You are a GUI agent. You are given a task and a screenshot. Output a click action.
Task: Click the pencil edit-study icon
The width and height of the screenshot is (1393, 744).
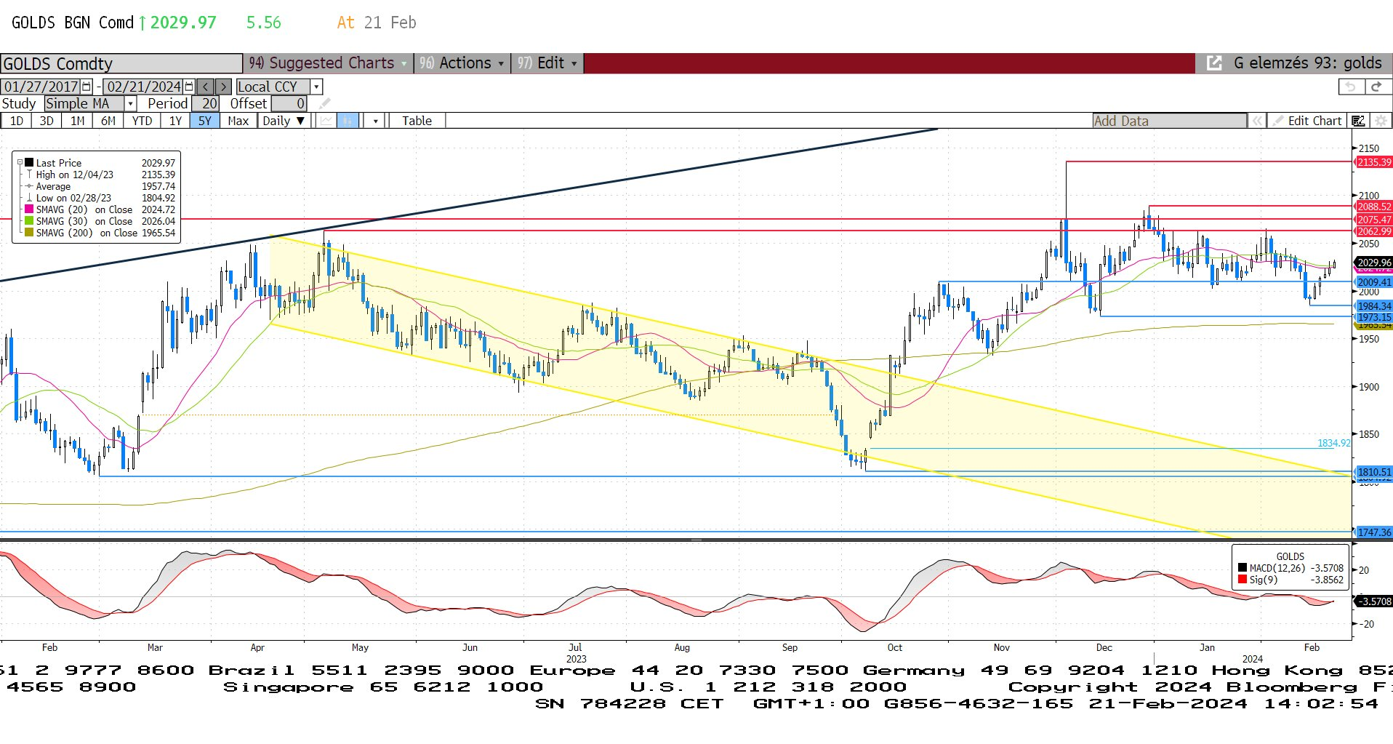[325, 104]
